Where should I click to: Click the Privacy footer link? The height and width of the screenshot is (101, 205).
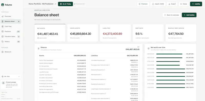point(3,94)
